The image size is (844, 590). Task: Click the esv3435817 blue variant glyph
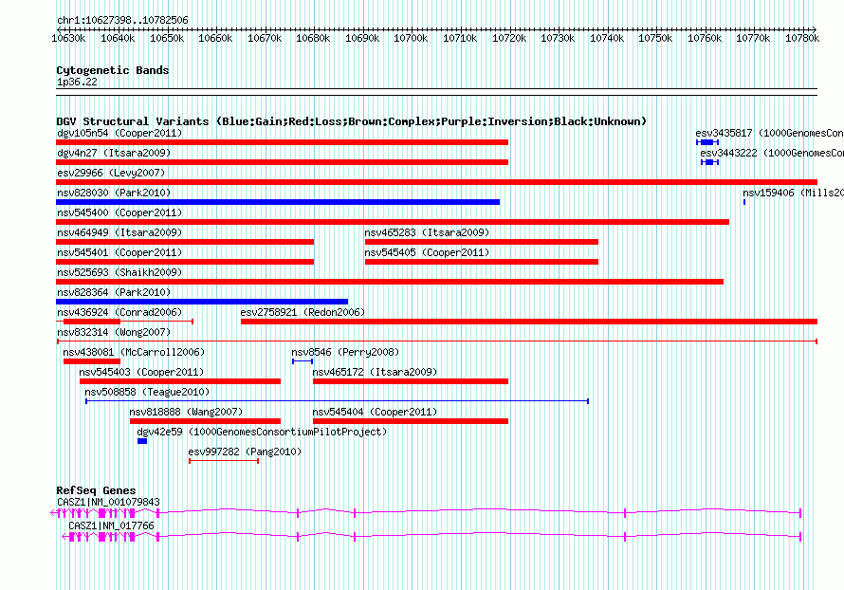[x=707, y=142]
